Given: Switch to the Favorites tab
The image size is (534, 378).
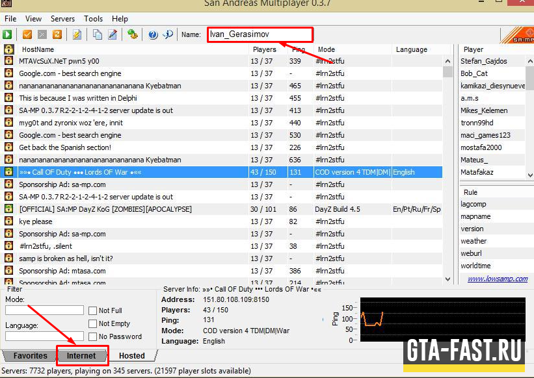Looking at the screenshot, I should (31, 355).
